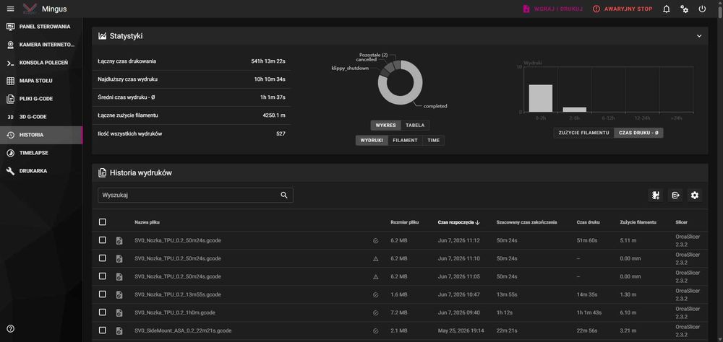Click the AWARYJNY STOP button
This screenshot has height=342, width=723.
(x=623, y=9)
